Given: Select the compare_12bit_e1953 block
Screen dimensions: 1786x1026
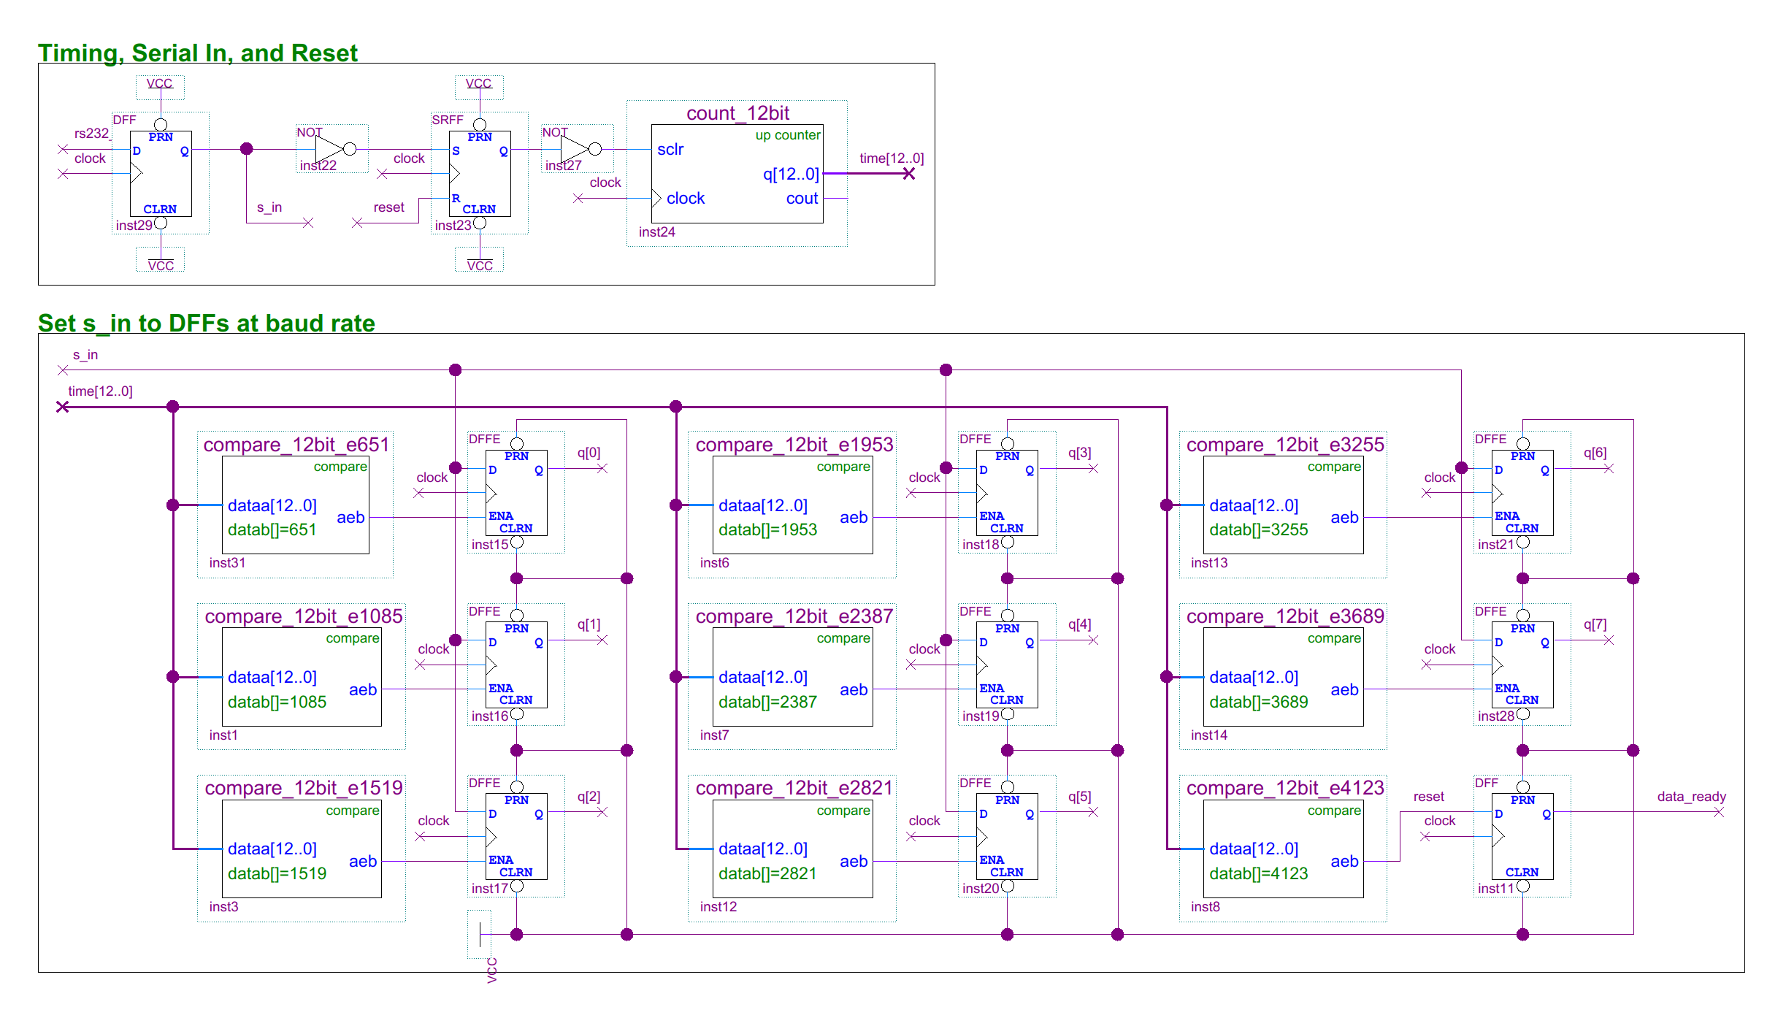Looking at the screenshot, I should click(x=792, y=505).
